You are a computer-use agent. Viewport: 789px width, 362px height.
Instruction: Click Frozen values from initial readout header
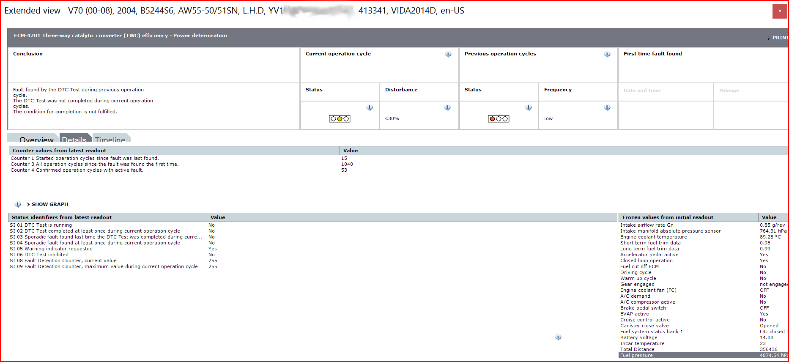(667, 217)
